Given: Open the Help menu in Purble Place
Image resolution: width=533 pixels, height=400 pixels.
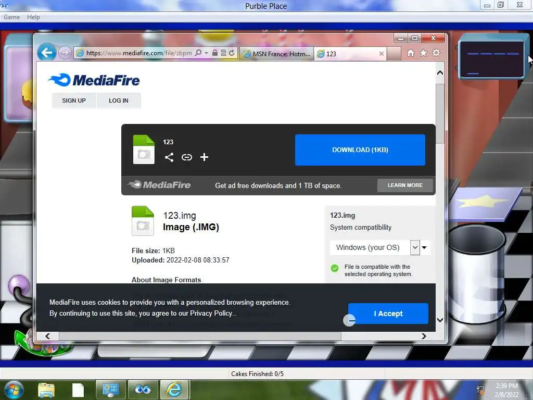Looking at the screenshot, I should click(x=33, y=17).
